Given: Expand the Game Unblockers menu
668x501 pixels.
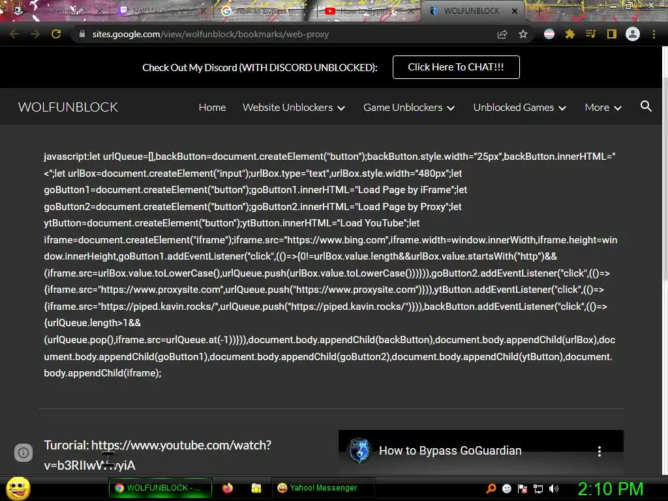Looking at the screenshot, I should tap(409, 108).
